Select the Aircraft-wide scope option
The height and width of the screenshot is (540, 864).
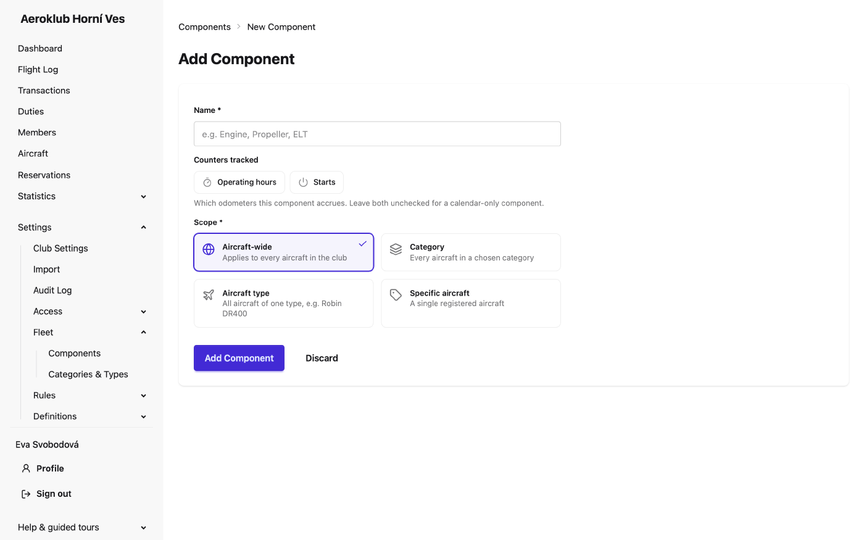pos(284,252)
